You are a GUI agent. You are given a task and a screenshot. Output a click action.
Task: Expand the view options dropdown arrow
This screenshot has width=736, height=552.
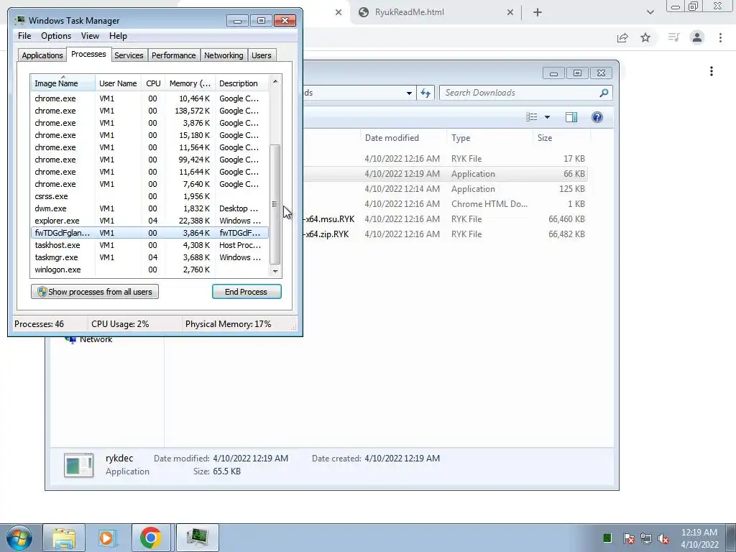click(547, 117)
